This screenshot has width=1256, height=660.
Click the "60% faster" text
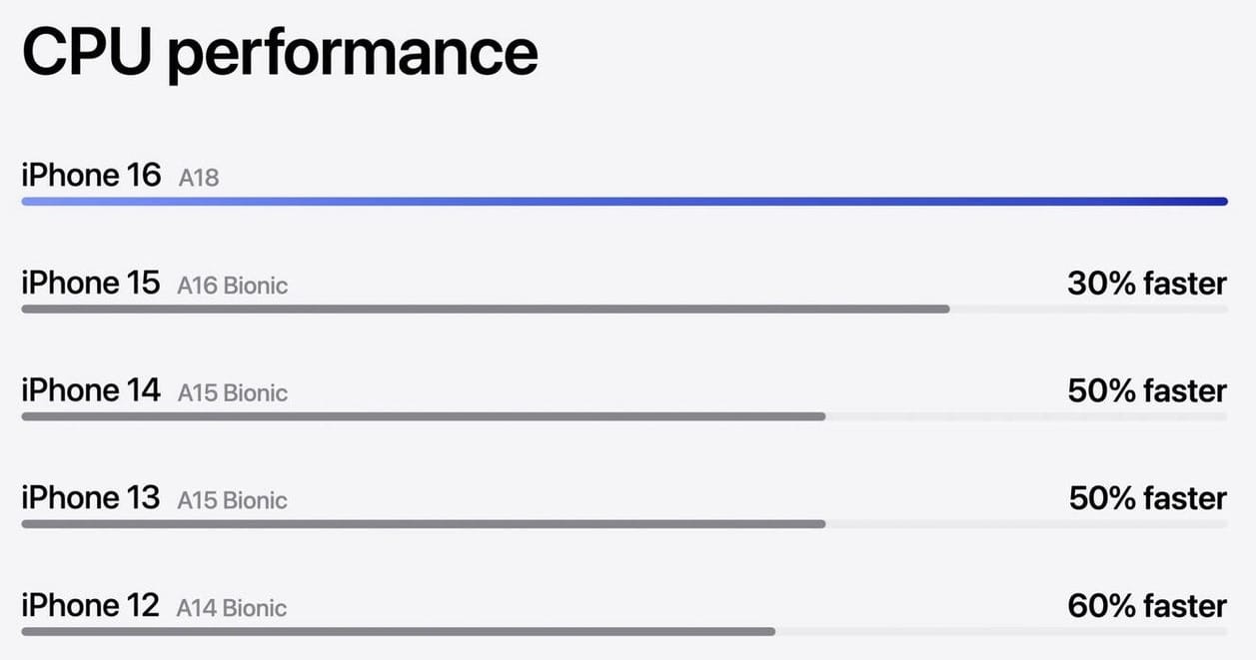point(1147,605)
